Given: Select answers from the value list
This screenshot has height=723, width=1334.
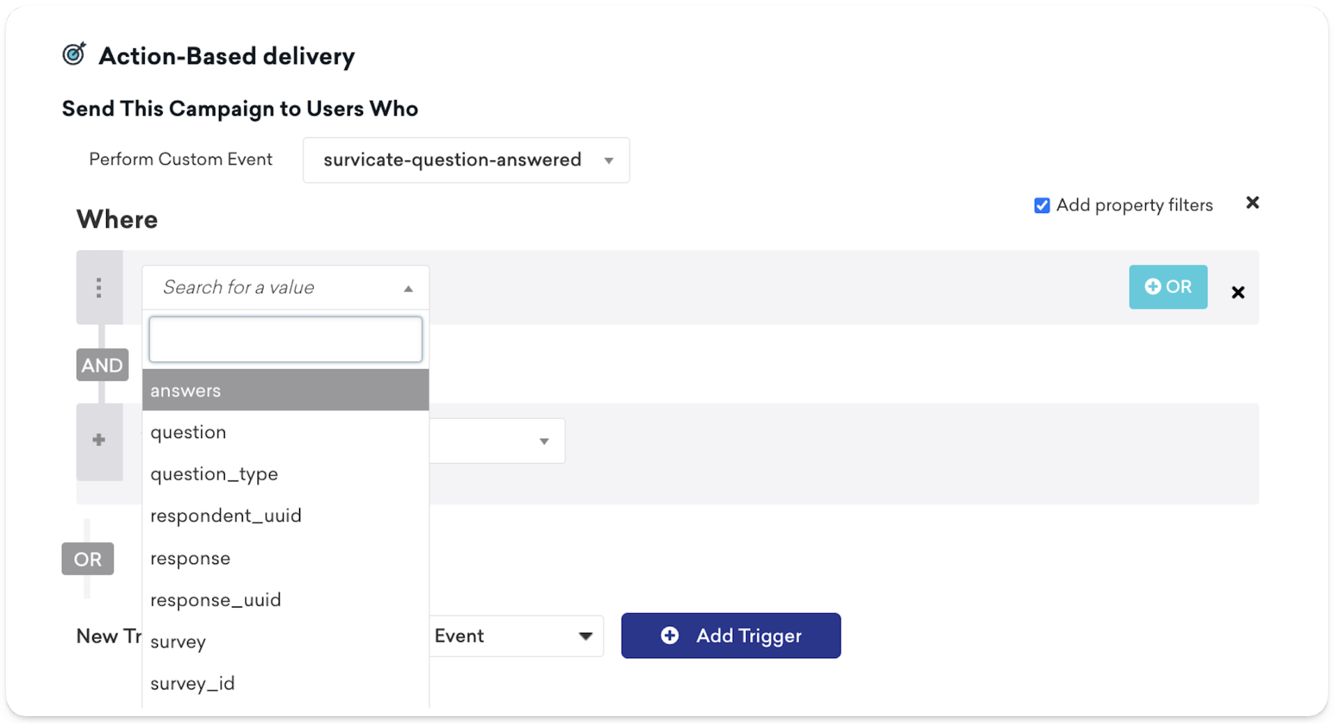Looking at the screenshot, I should (x=186, y=390).
